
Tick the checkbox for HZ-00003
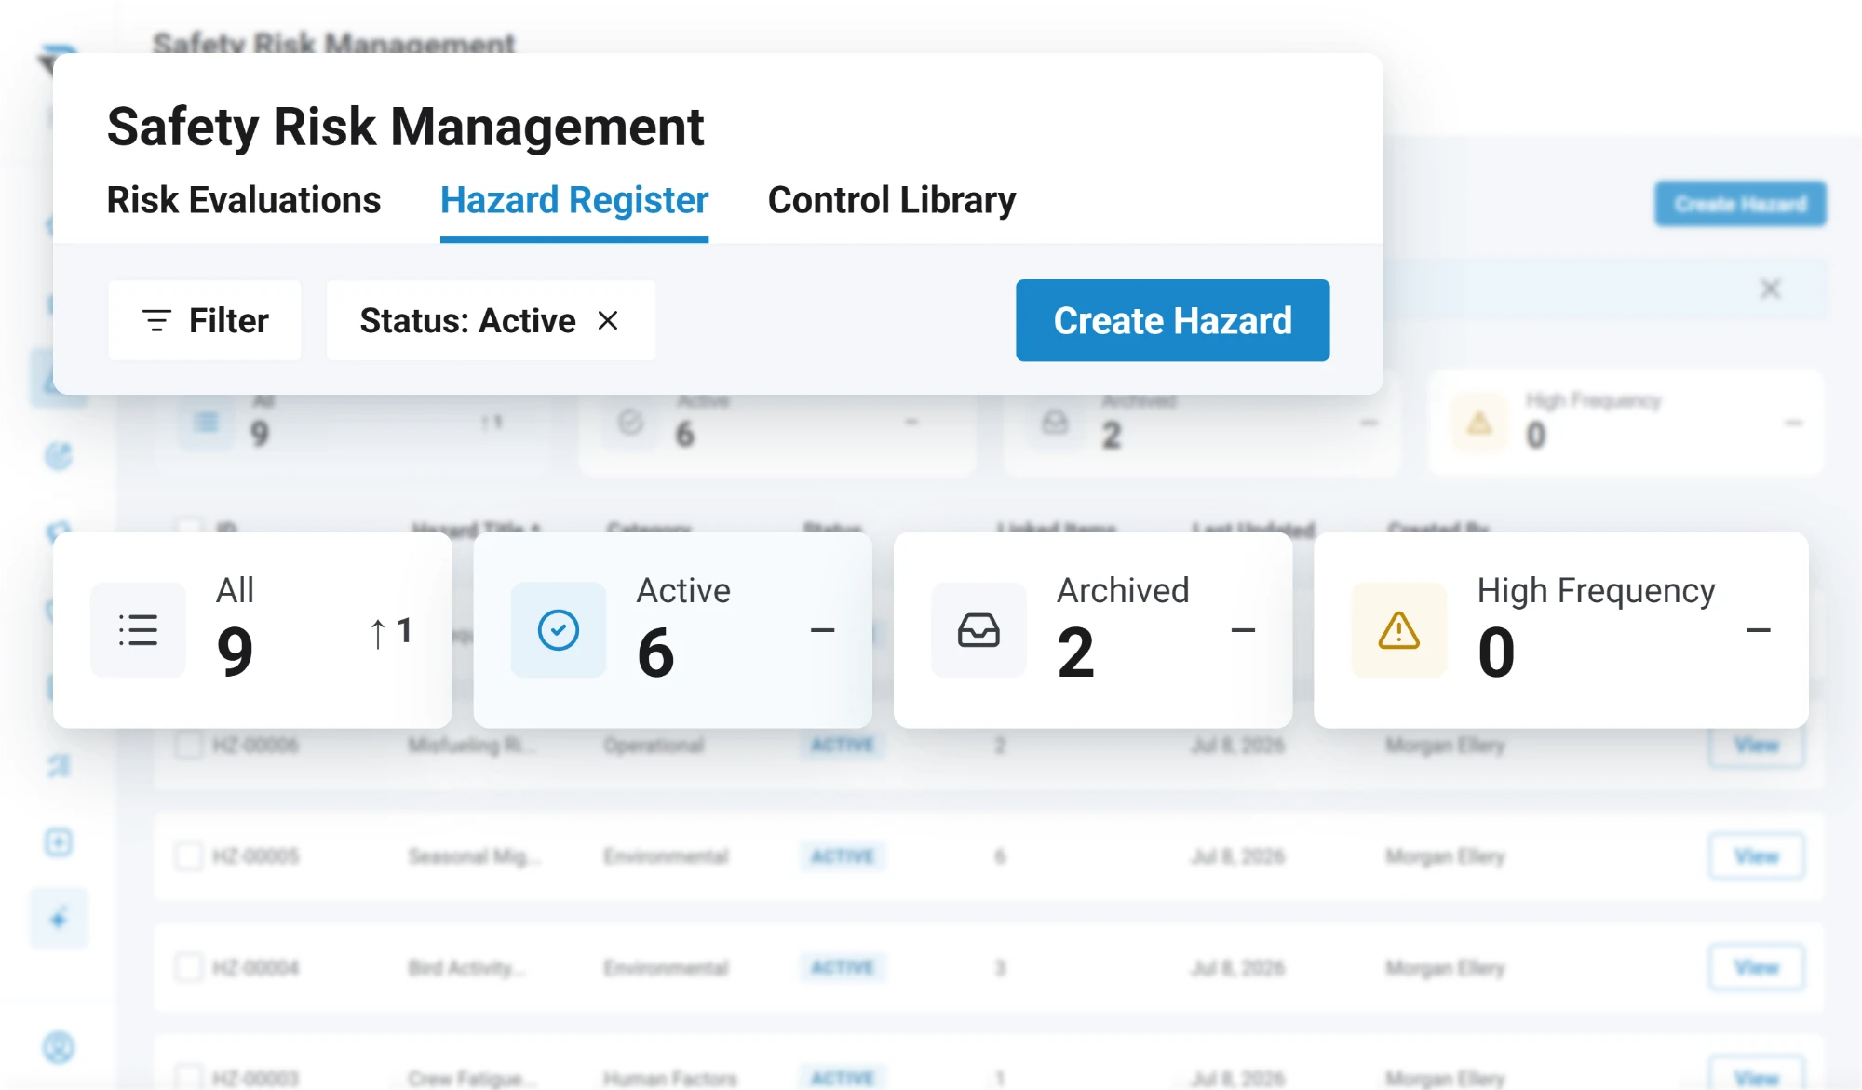pyautogui.click(x=189, y=1078)
